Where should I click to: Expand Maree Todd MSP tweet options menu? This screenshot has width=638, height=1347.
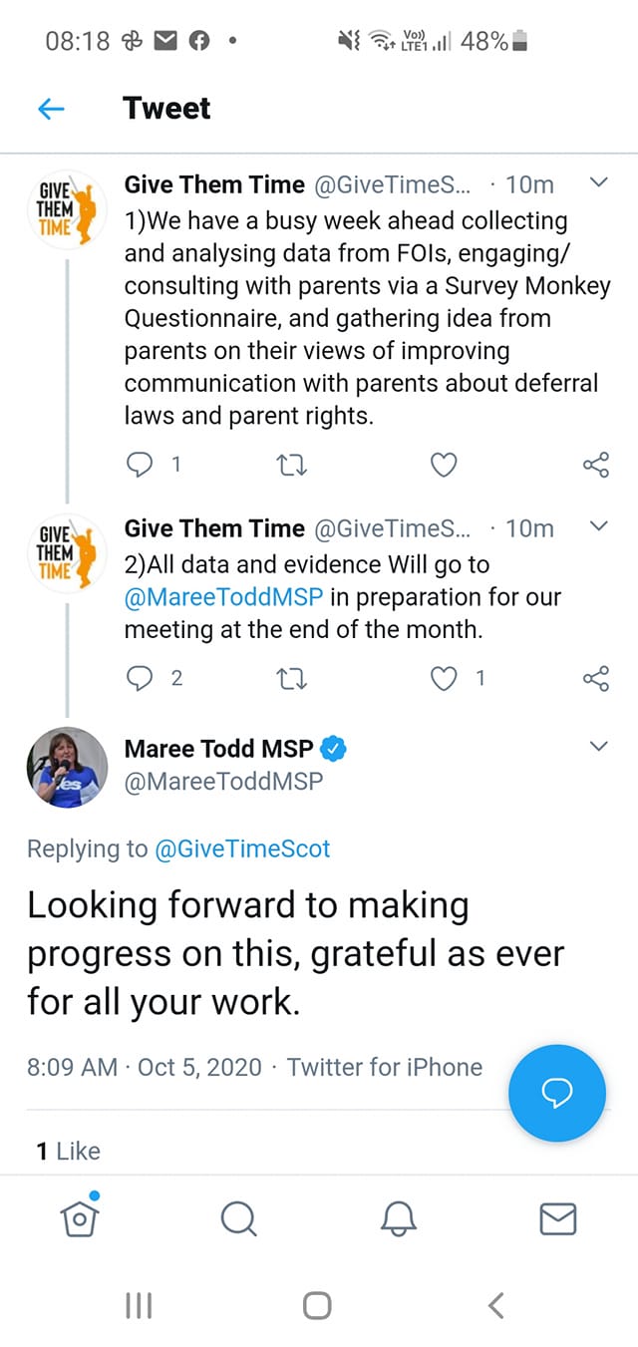point(598,747)
